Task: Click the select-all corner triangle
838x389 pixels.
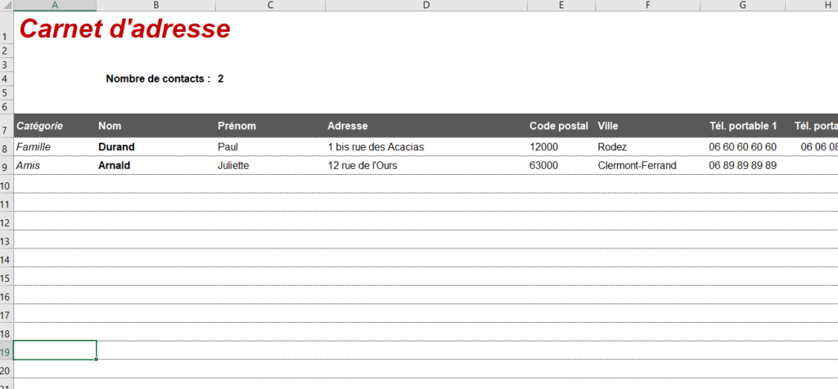Action: (x=7, y=6)
